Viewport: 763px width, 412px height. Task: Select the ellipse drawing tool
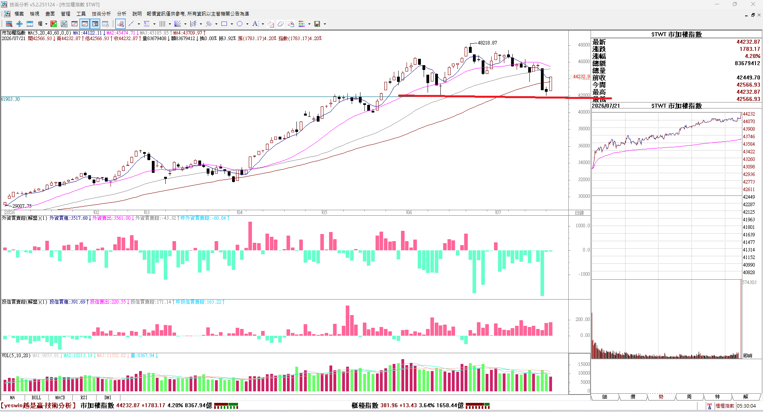tap(240, 24)
